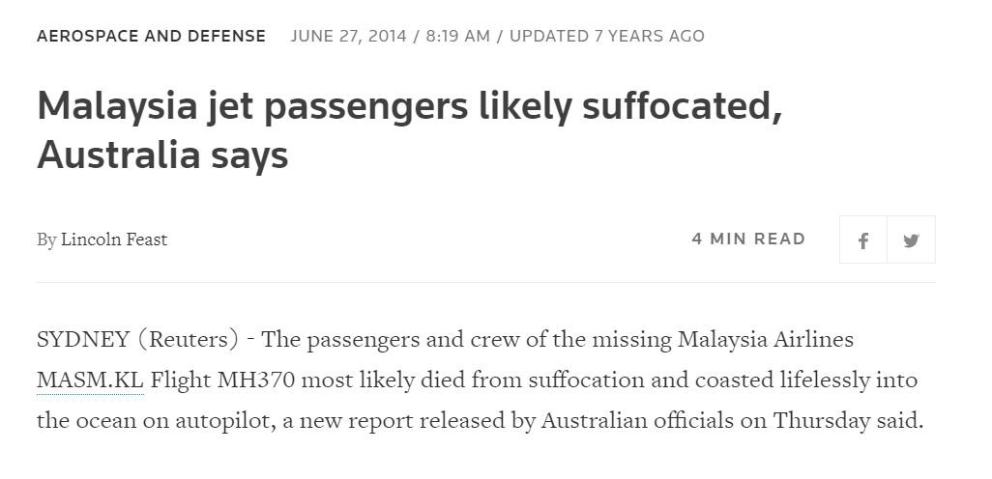Open the Aerospace and Defense section link

(151, 36)
